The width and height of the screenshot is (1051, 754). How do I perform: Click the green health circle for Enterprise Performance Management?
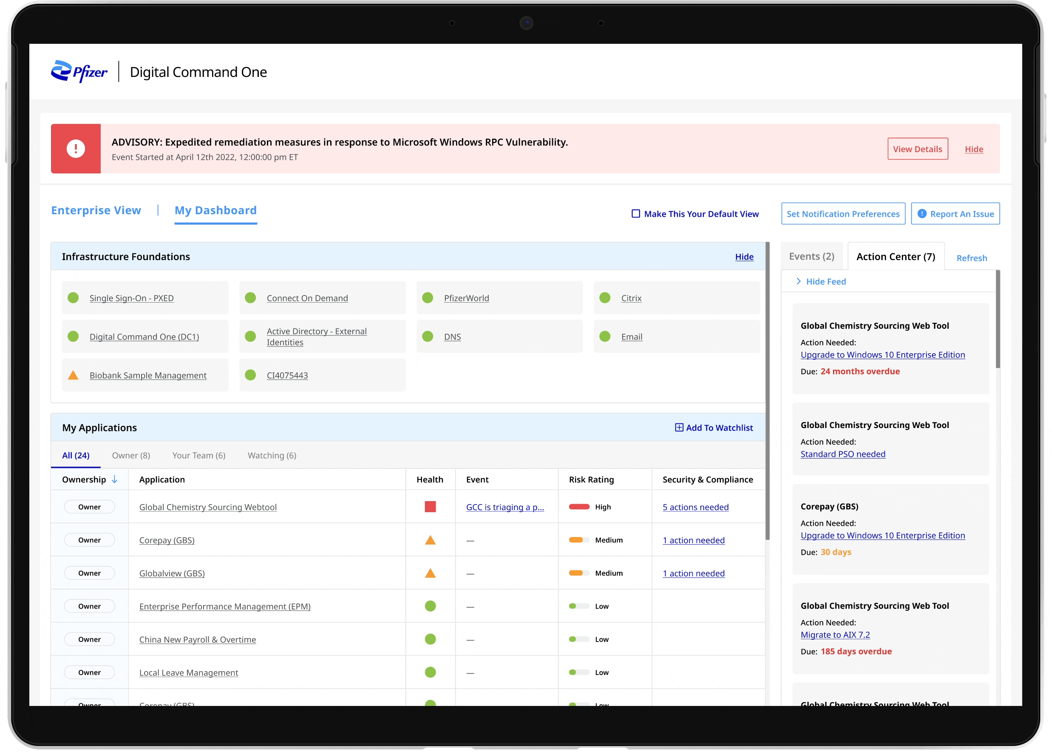[x=430, y=606]
